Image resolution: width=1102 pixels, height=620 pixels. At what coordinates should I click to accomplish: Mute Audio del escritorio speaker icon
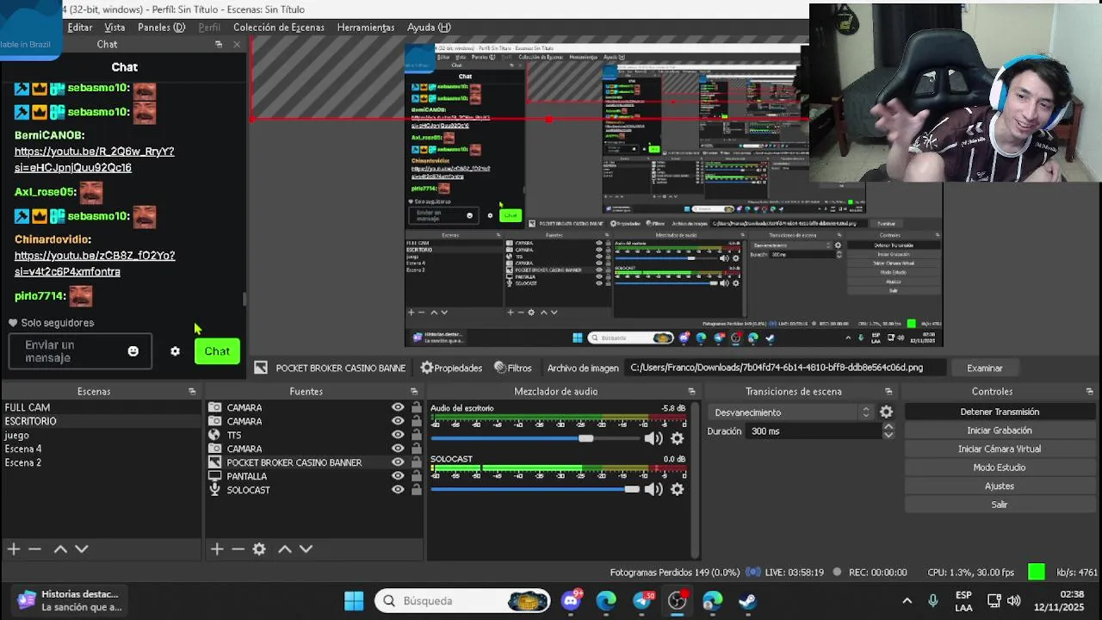tap(653, 438)
